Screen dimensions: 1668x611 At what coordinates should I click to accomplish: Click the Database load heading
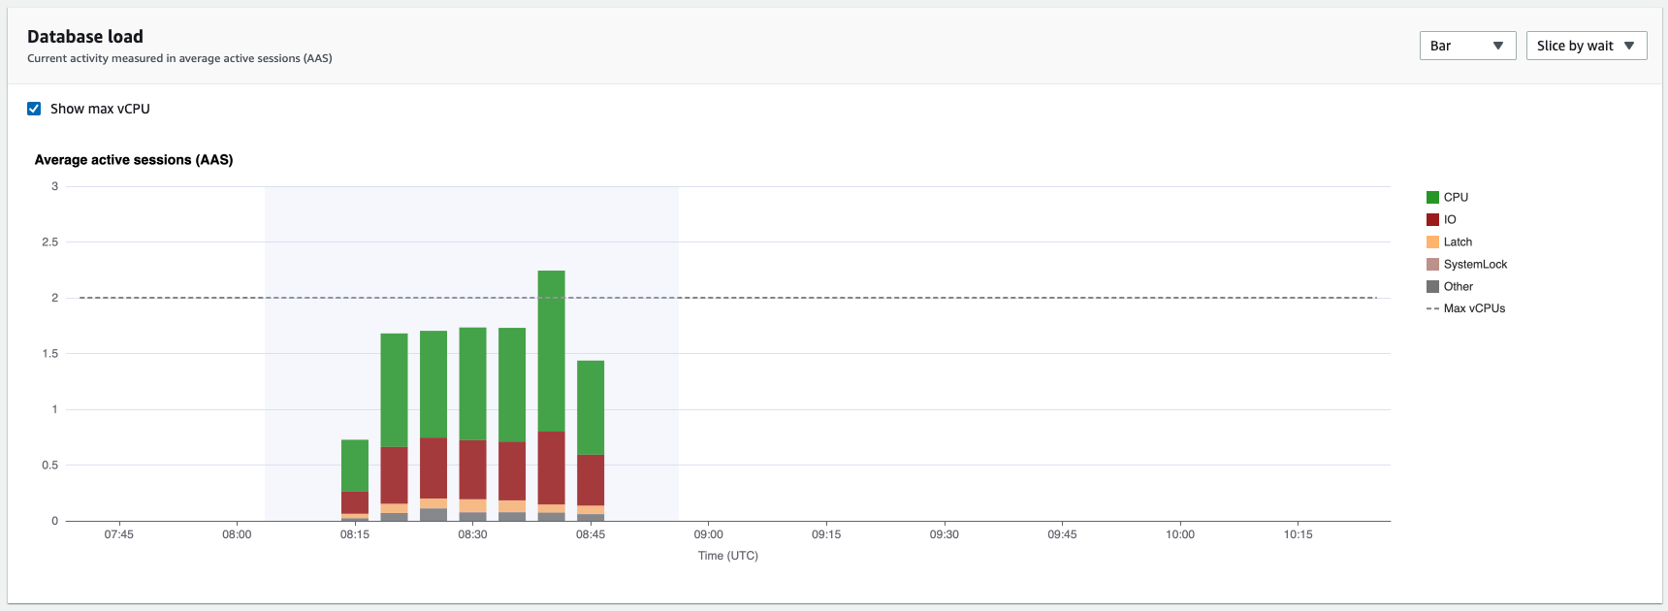(85, 37)
